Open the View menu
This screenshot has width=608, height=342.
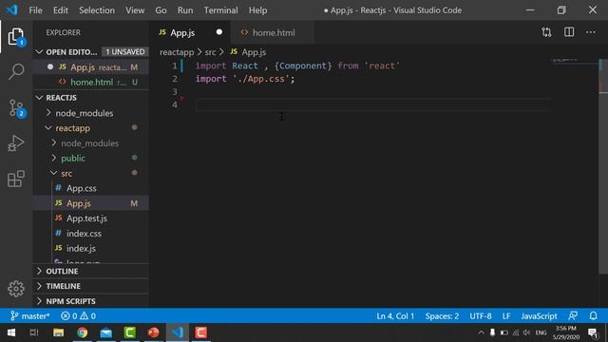point(135,10)
